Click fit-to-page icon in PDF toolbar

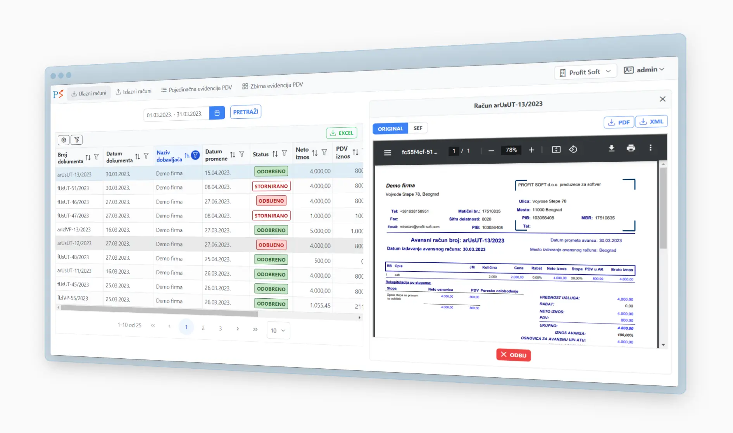556,149
